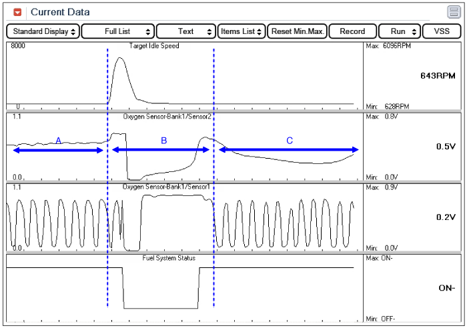Open the Full List dropdown

pos(117,31)
